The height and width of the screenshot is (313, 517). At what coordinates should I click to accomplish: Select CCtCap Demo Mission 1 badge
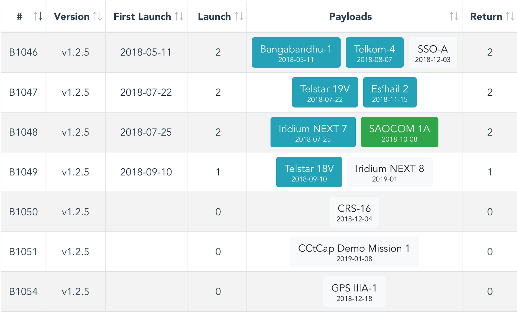pos(354,252)
